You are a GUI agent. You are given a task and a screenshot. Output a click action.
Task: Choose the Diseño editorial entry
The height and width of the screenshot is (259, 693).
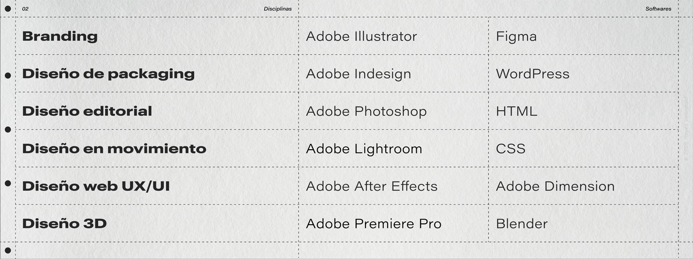click(87, 111)
